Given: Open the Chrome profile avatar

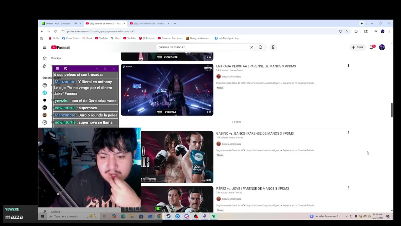Looking at the screenshot, I should pos(383,31).
